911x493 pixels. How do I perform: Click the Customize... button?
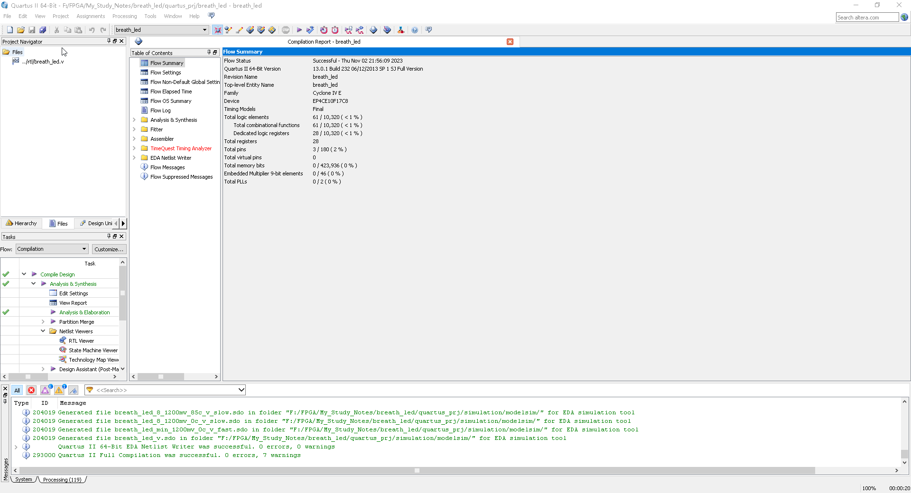coord(109,249)
